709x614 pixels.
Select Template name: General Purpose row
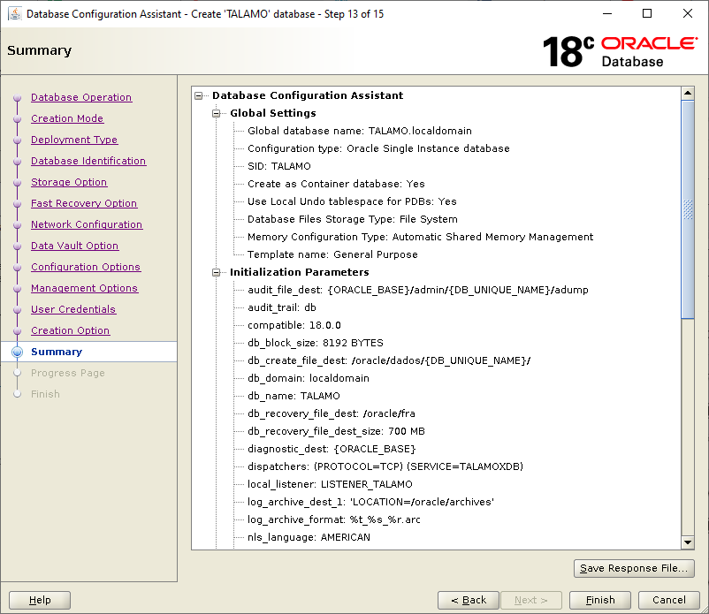click(x=332, y=254)
